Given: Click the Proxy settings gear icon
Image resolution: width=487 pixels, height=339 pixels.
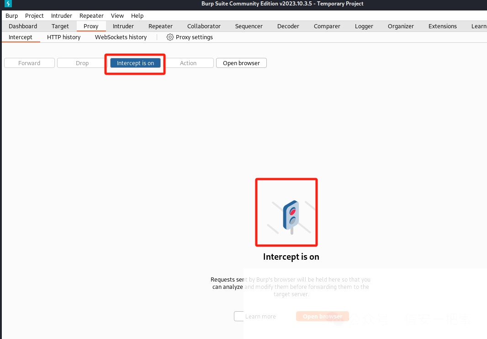Looking at the screenshot, I should point(170,37).
